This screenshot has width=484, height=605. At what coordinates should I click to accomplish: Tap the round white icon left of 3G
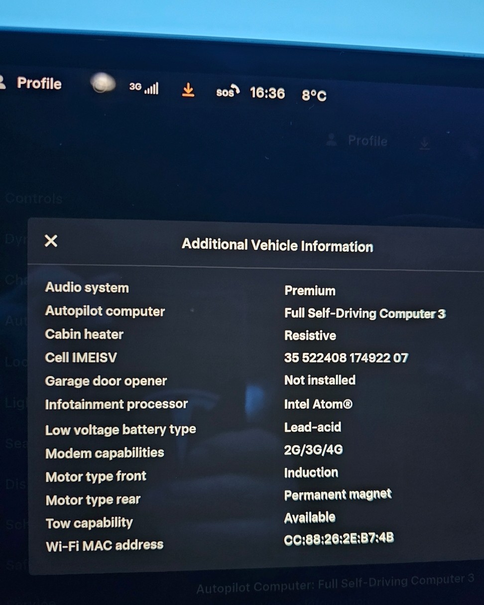[x=103, y=83]
